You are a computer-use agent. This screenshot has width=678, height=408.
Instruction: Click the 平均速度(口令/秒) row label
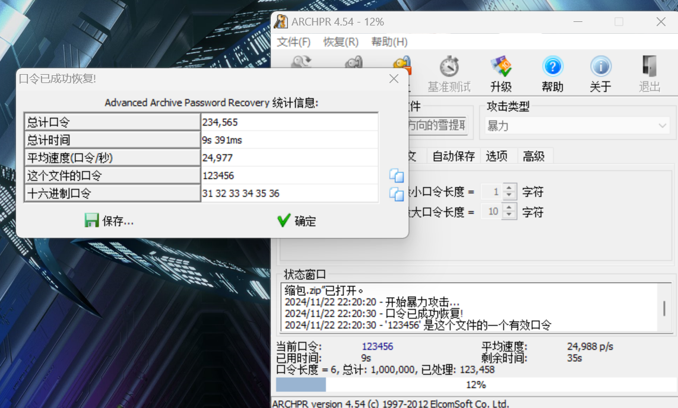click(112, 158)
